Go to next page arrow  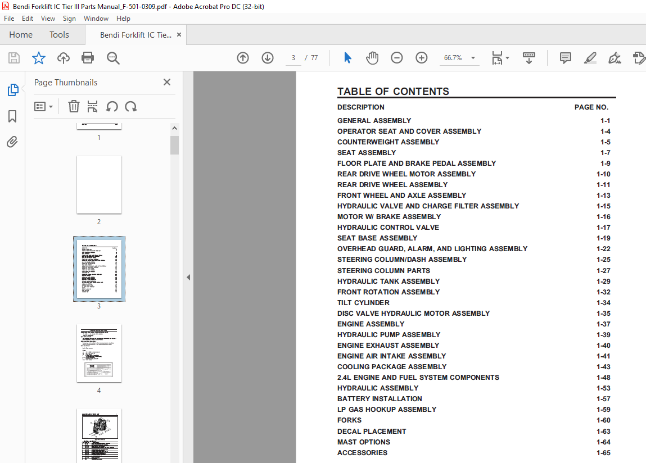[268, 58]
